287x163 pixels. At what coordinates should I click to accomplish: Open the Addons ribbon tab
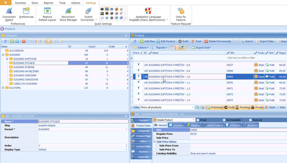click(76, 3)
